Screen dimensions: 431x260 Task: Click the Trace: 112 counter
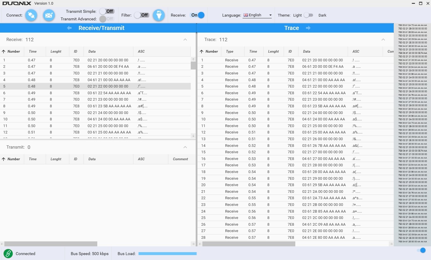click(x=216, y=40)
